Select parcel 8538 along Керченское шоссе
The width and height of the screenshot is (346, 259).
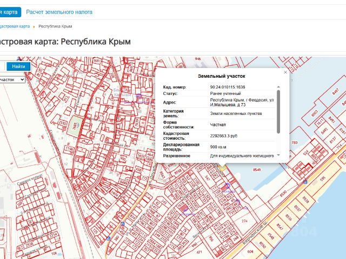305,199
